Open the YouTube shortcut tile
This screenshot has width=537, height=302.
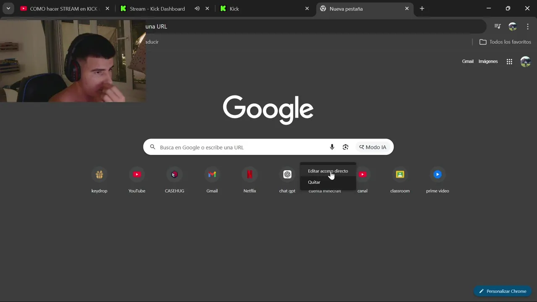pyautogui.click(x=137, y=179)
